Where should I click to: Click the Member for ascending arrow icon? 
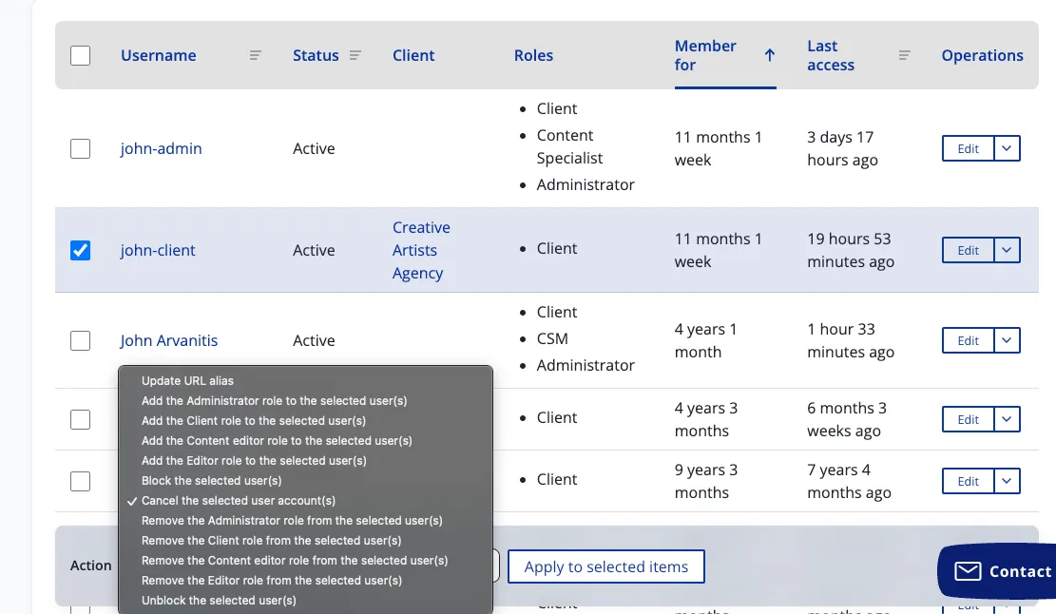(x=770, y=55)
